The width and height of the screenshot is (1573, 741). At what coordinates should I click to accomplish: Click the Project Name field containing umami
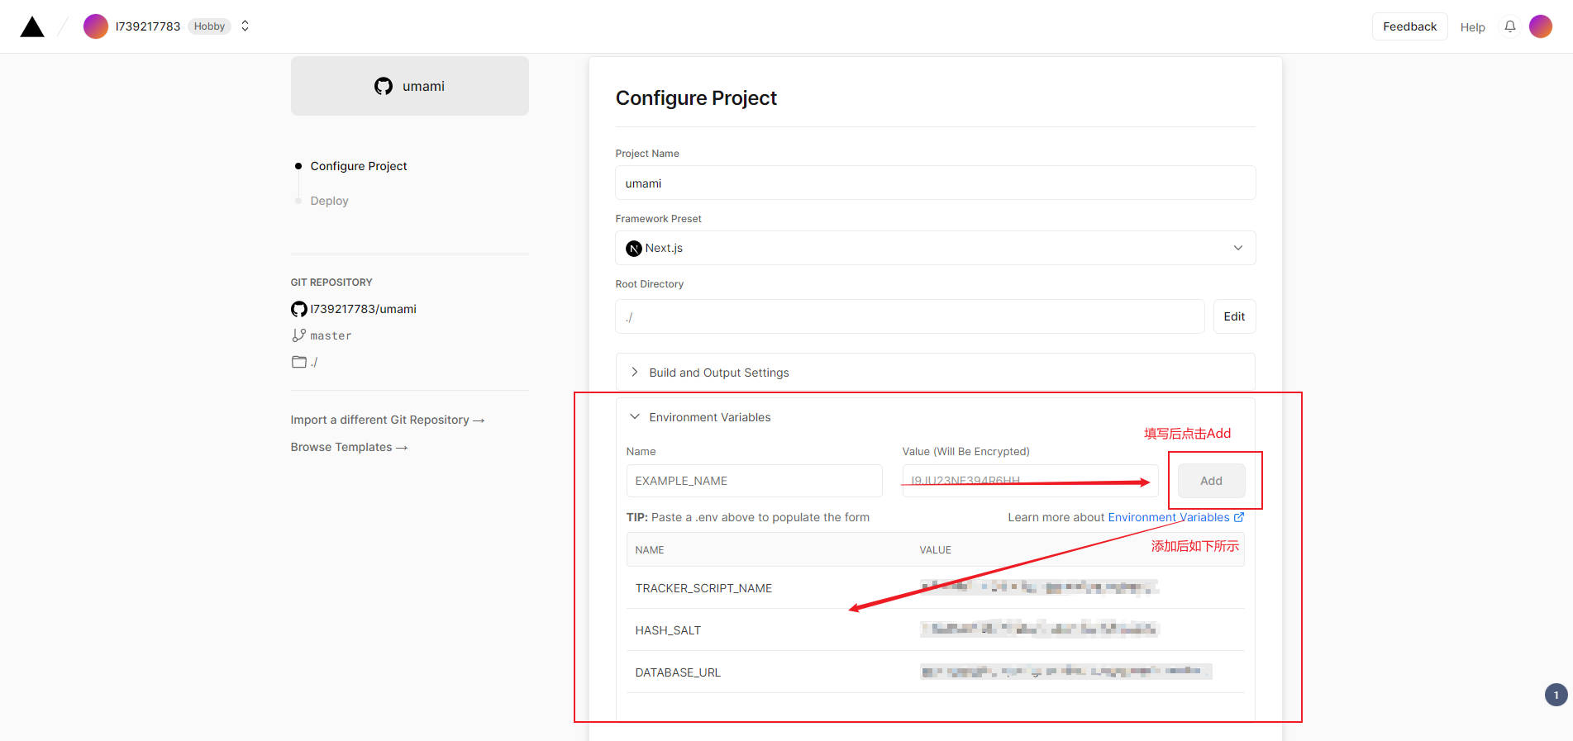tap(936, 183)
